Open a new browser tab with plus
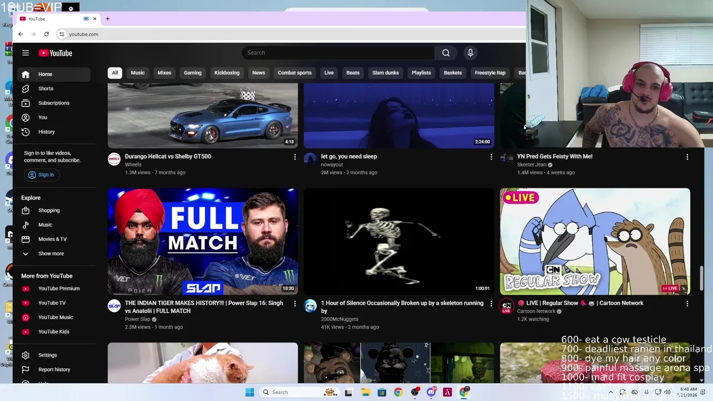This screenshot has width=713, height=401. 108,19
